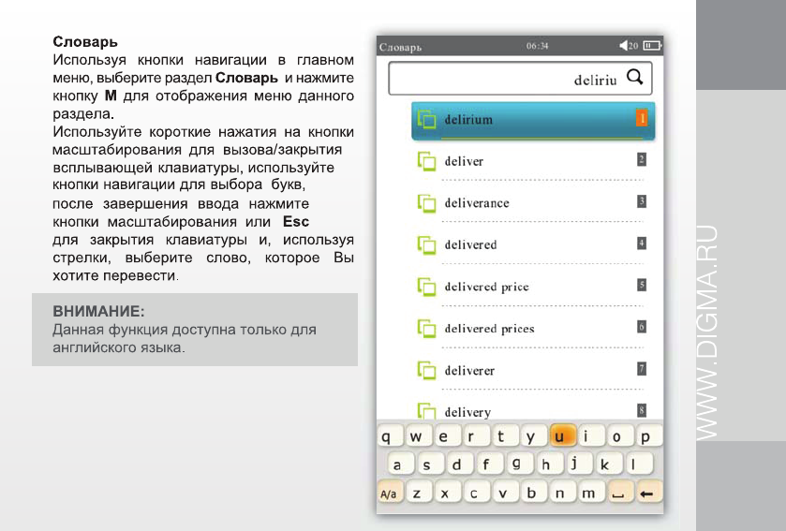Select the deliver entry
Image resolution: width=786 pixels, height=531 pixels.
(x=533, y=162)
